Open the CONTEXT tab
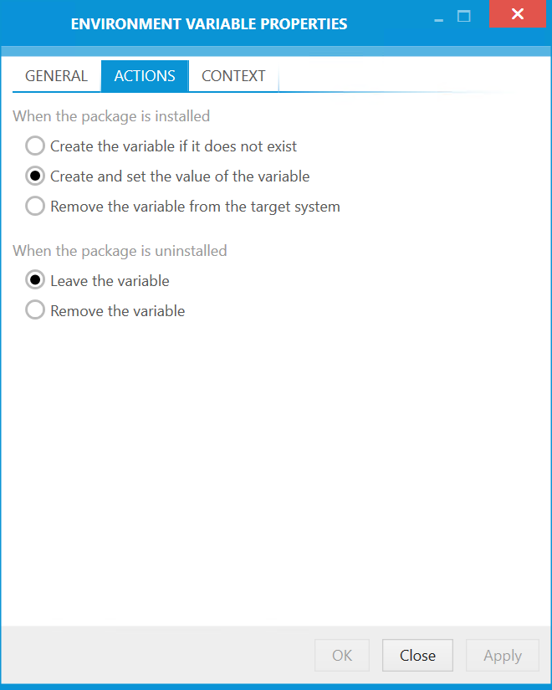 pos(233,76)
